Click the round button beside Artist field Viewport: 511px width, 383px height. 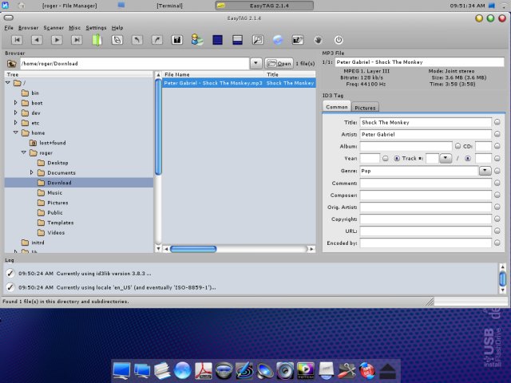(x=497, y=135)
